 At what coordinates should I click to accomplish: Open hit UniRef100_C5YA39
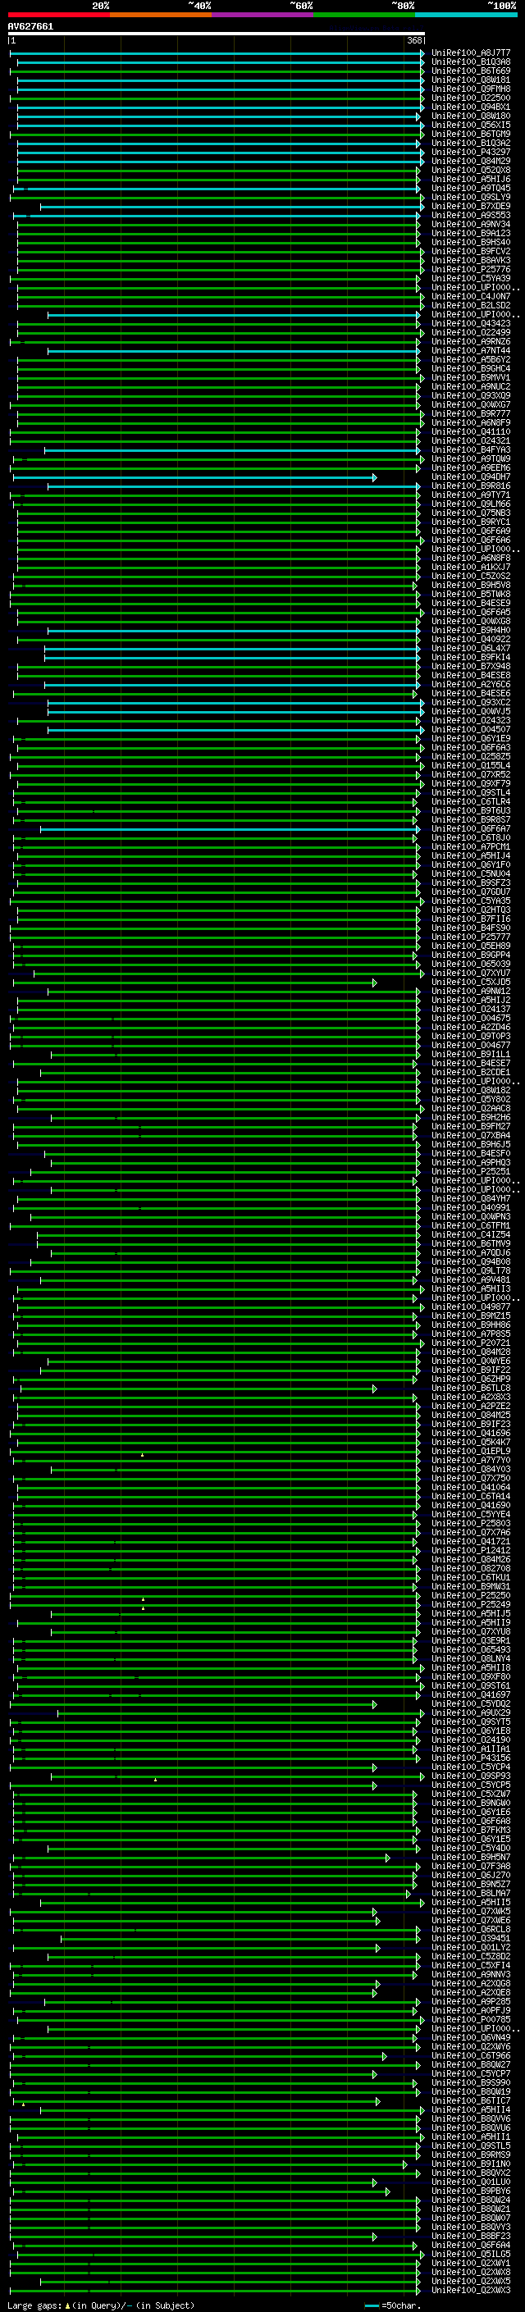(470, 279)
